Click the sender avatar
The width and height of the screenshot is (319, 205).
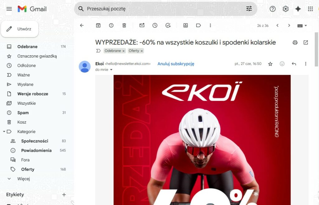pos(85,66)
